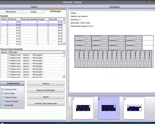Select the Distribuição tab
This screenshot has width=155, height=124.
55,12
